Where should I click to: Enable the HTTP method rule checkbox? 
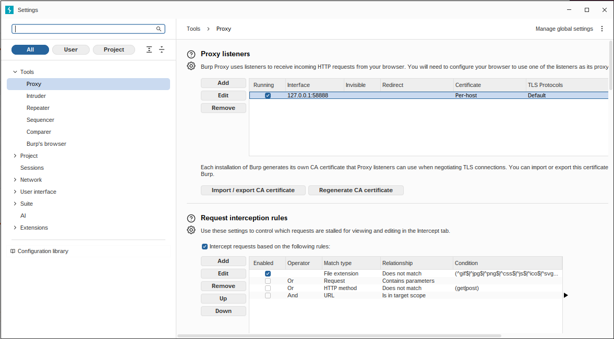(268, 288)
